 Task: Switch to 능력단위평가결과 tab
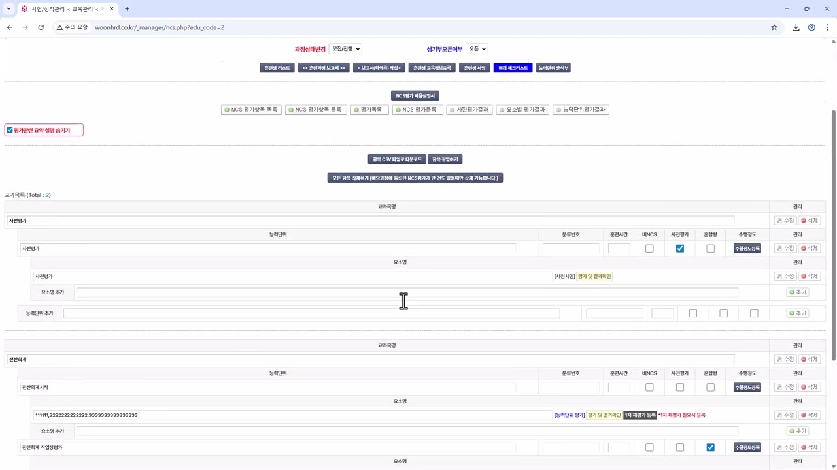coord(581,110)
